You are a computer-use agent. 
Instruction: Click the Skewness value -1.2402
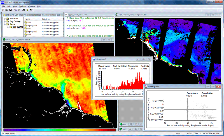point(132,69)
